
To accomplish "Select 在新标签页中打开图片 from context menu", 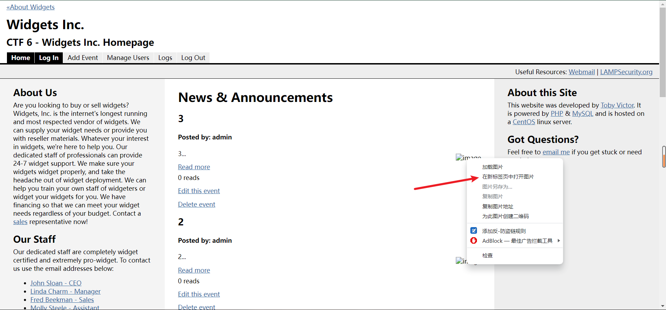I will click(x=508, y=177).
